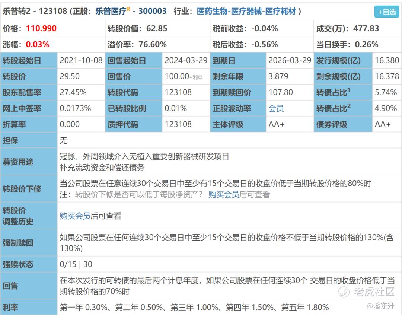Select 溢价率 value 76.60%
Viewport: 402px width, 315px height.
153,44
